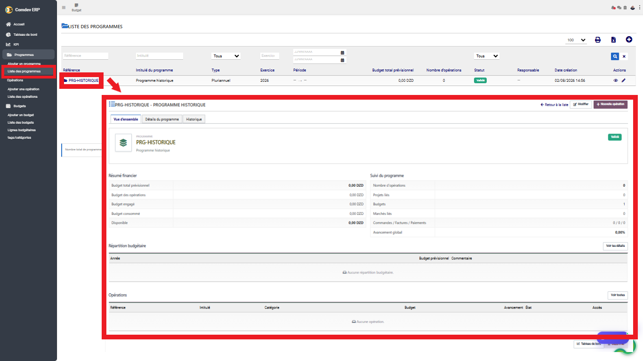The height and width of the screenshot is (361, 643).
Task: Open the calendar for the start date
Action: [343, 53]
